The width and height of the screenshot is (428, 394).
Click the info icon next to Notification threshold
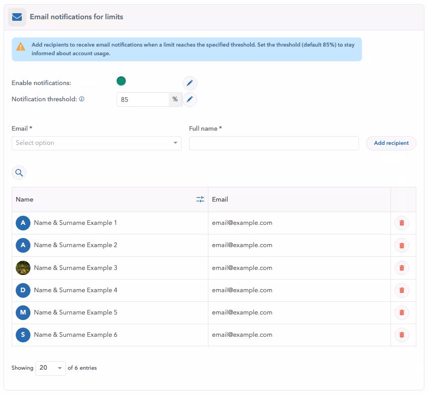[82, 99]
